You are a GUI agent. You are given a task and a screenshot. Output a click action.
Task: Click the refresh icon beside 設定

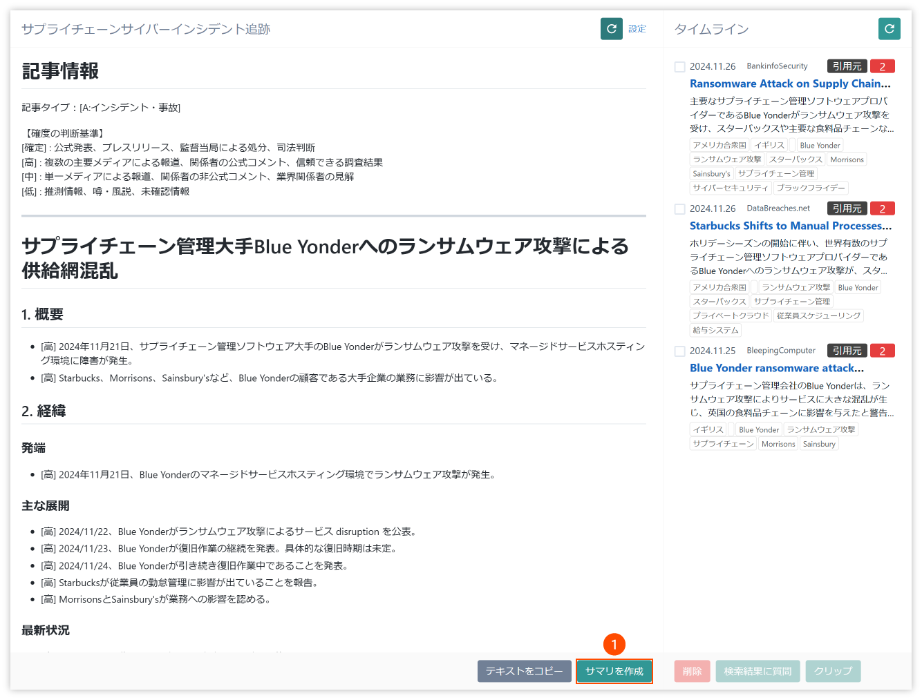click(612, 29)
